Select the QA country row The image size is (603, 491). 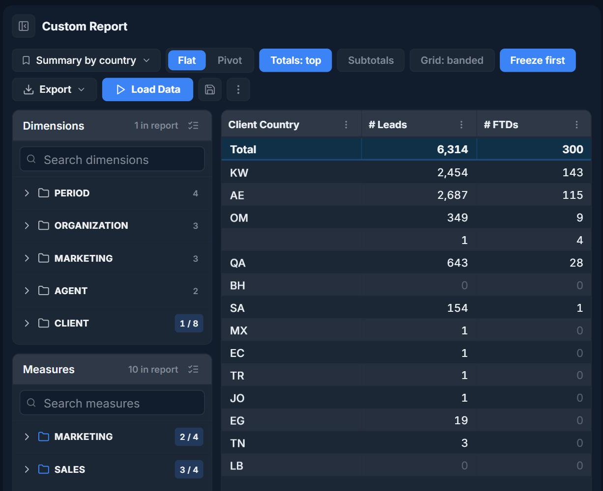(406, 263)
